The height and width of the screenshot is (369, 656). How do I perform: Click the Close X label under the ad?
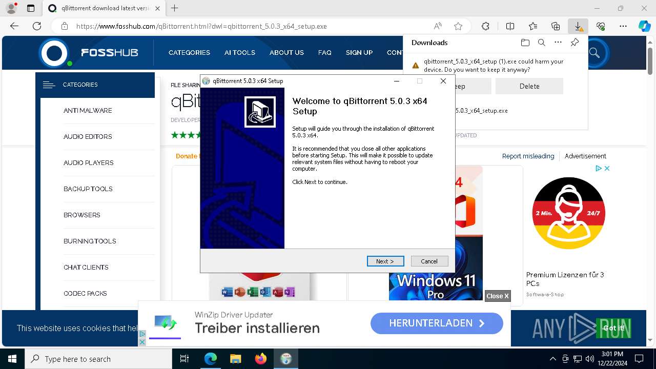coord(498,296)
